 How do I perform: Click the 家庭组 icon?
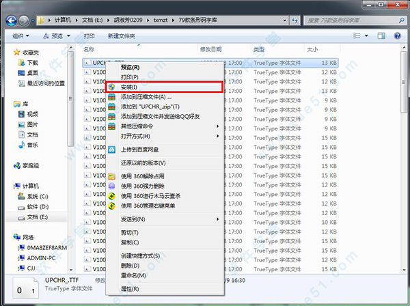(x=16, y=165)
